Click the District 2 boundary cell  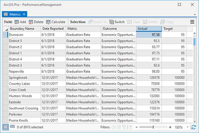(x=24, y=47)
